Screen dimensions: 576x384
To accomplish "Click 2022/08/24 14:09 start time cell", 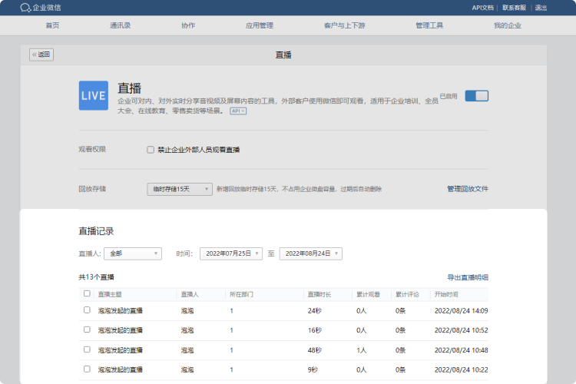I will tap(462, 311).
